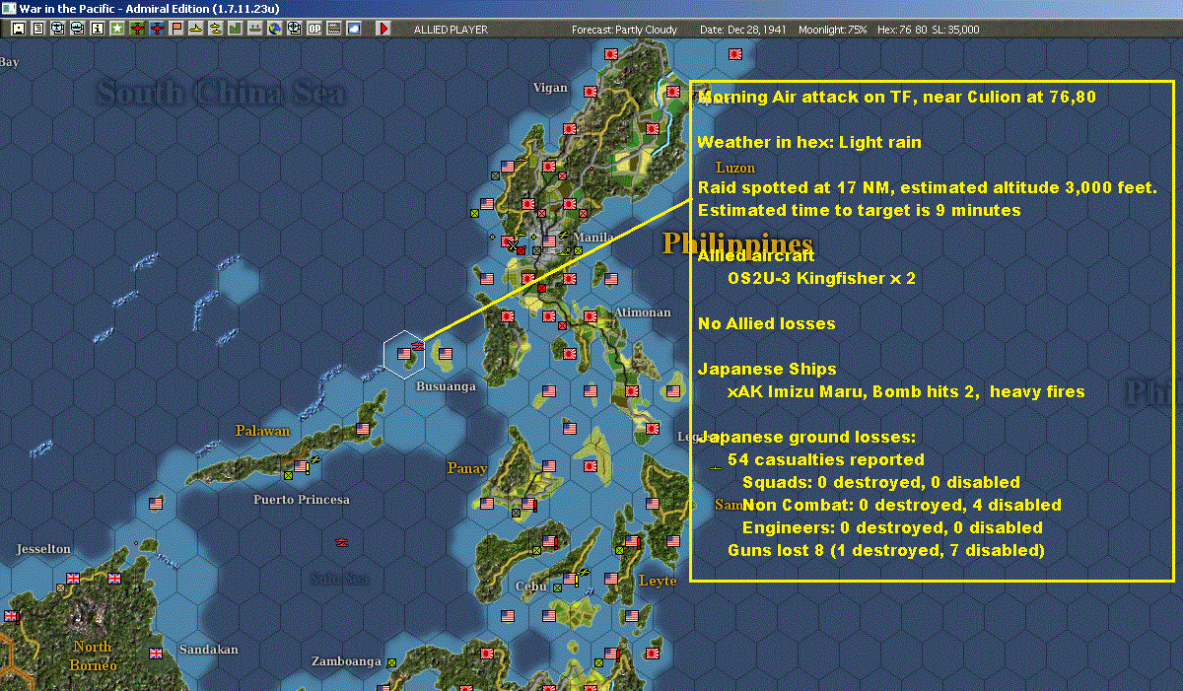This screenshot has width=1183, height=691.
Task: Click the red end-turn arrow icon
Action: coord(383,29)
